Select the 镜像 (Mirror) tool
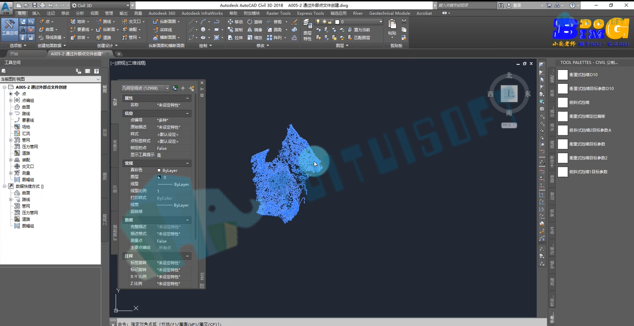 coord(255,30)
